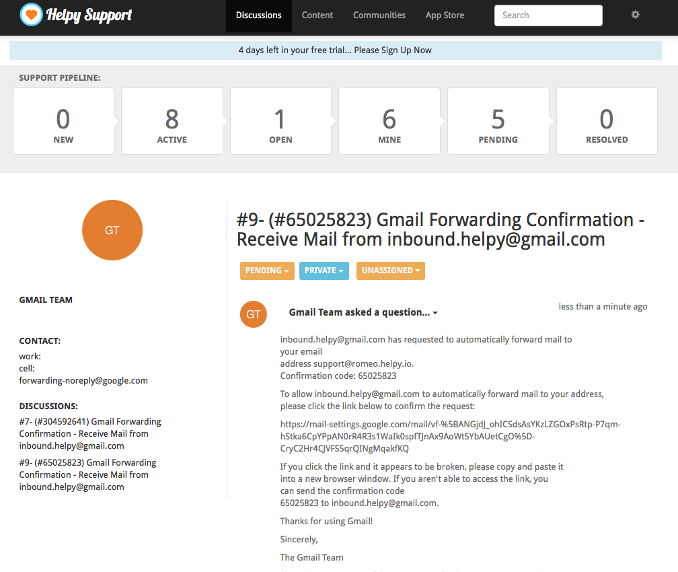Select the RESOLVED pipeline box
The image size is (678, 572).
coord(607,121)
